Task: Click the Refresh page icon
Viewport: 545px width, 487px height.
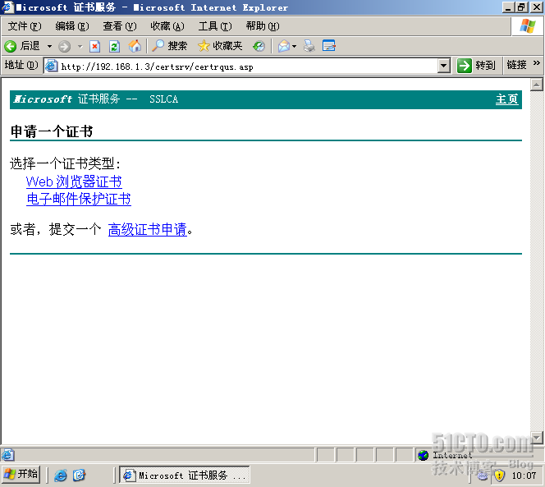Action: click(x=114, y=46)
